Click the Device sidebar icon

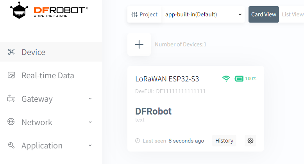point(11,52)
